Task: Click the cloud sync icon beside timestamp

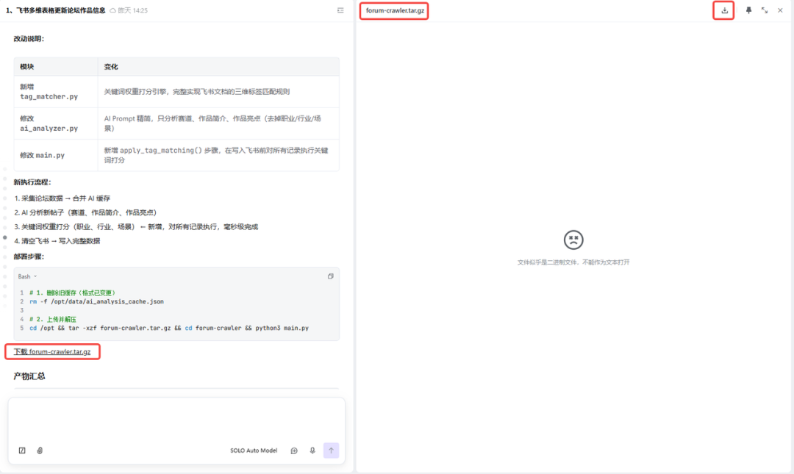Action: pos(113,10)
